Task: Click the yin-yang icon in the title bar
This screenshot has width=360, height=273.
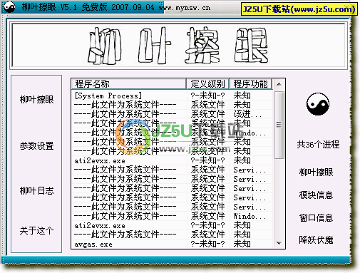Action: click(x=9, y=7)
